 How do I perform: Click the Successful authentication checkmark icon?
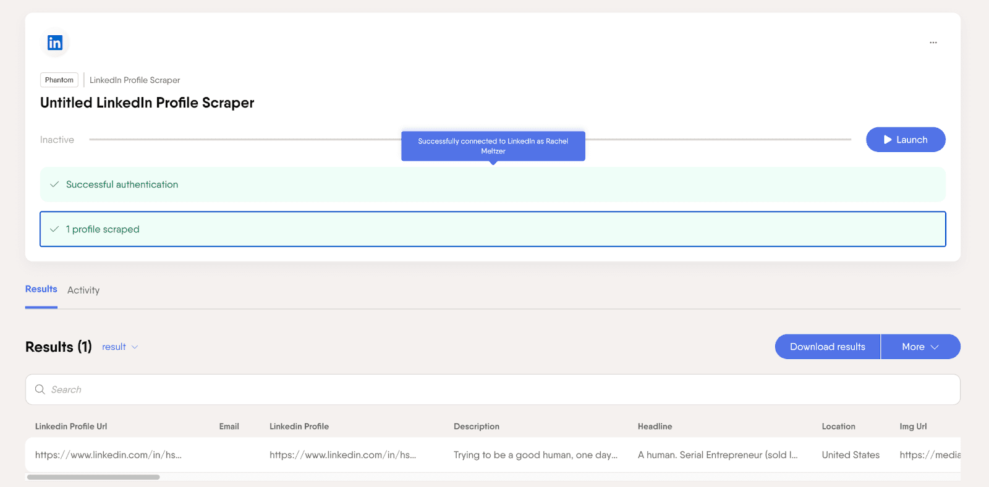[54, 184]
